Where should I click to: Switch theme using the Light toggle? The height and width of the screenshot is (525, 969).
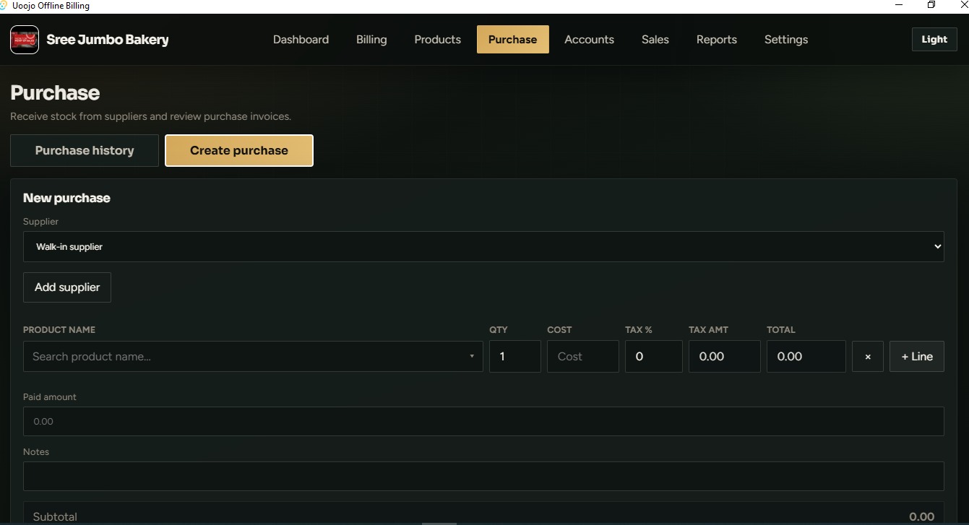[934, 40]
